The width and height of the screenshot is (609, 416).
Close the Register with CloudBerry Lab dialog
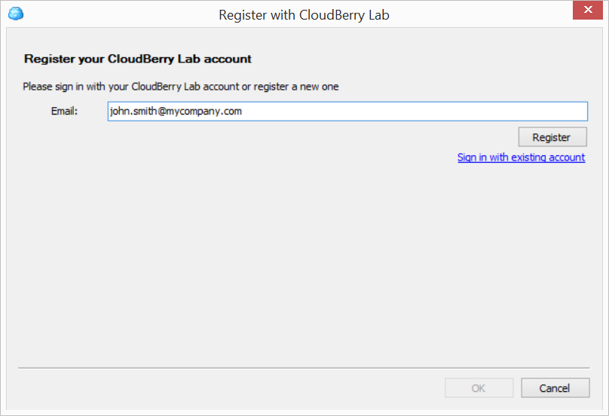pos(588,10)
